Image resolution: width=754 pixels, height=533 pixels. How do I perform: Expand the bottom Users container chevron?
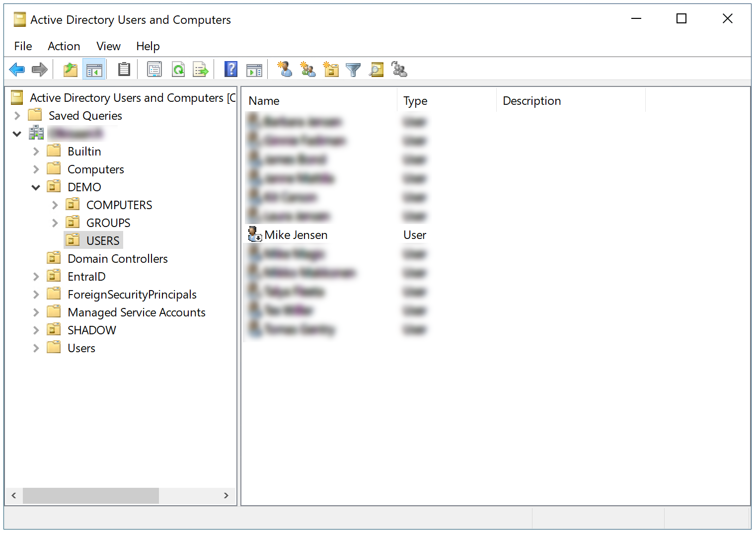36,348
